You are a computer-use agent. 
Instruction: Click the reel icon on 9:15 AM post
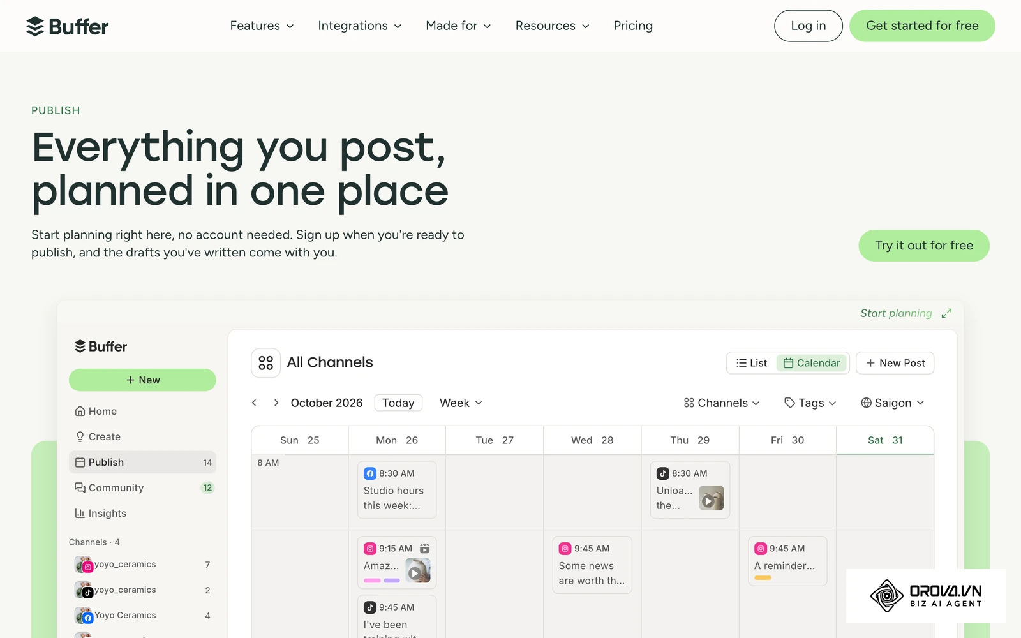pyautogui.click(x=425, y=549)
